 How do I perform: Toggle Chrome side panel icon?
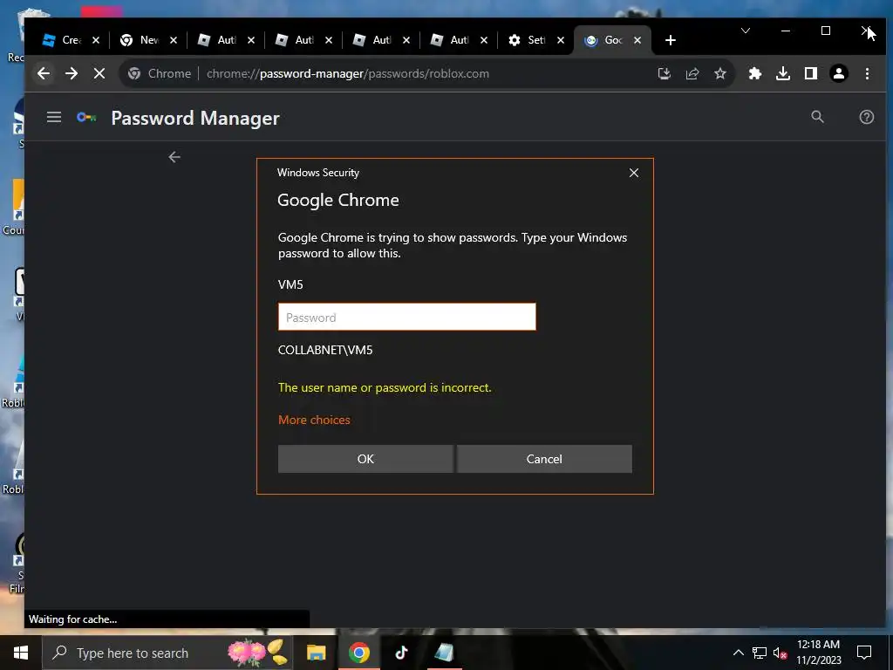pos(810,73)
